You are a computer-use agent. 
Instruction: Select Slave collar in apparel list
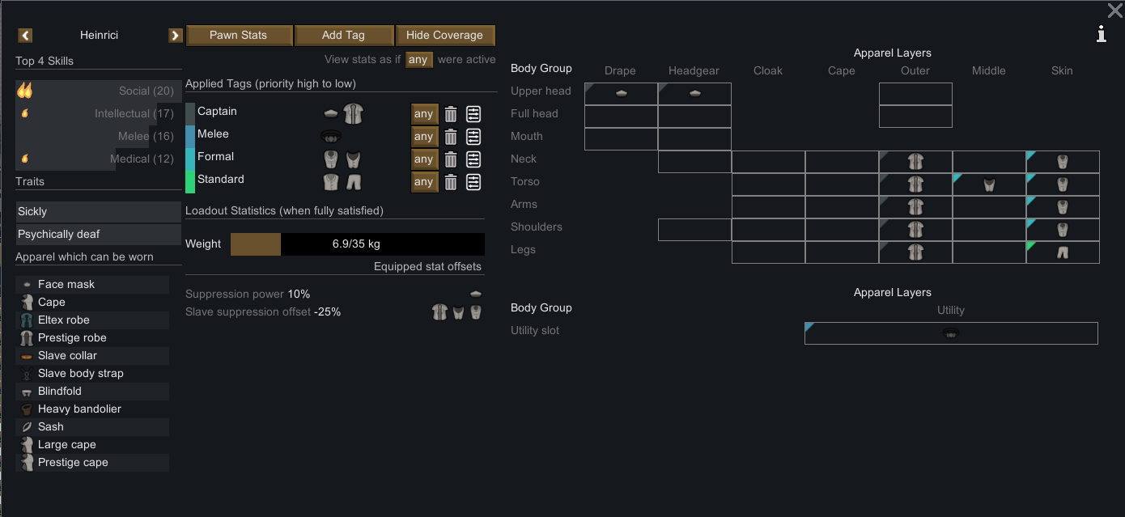point(92,355)
